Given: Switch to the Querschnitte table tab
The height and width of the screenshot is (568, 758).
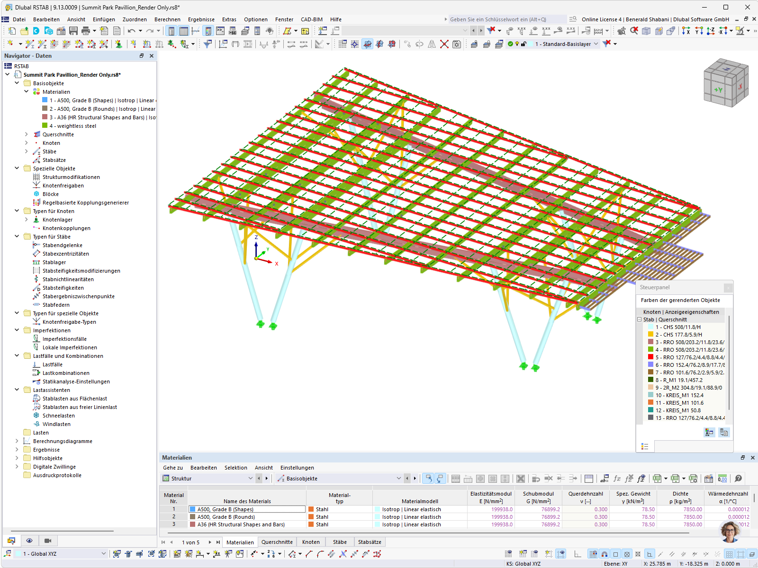Looking at the screenshot, I should (x=277, y=542).
